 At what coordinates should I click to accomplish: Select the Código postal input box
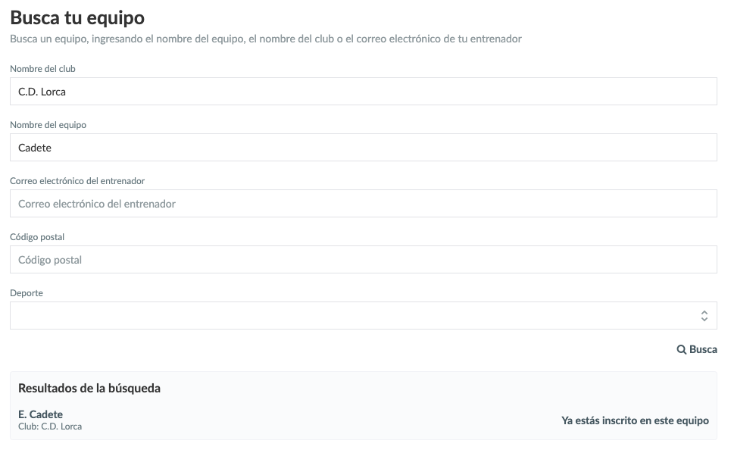click(x=364, y=258)
